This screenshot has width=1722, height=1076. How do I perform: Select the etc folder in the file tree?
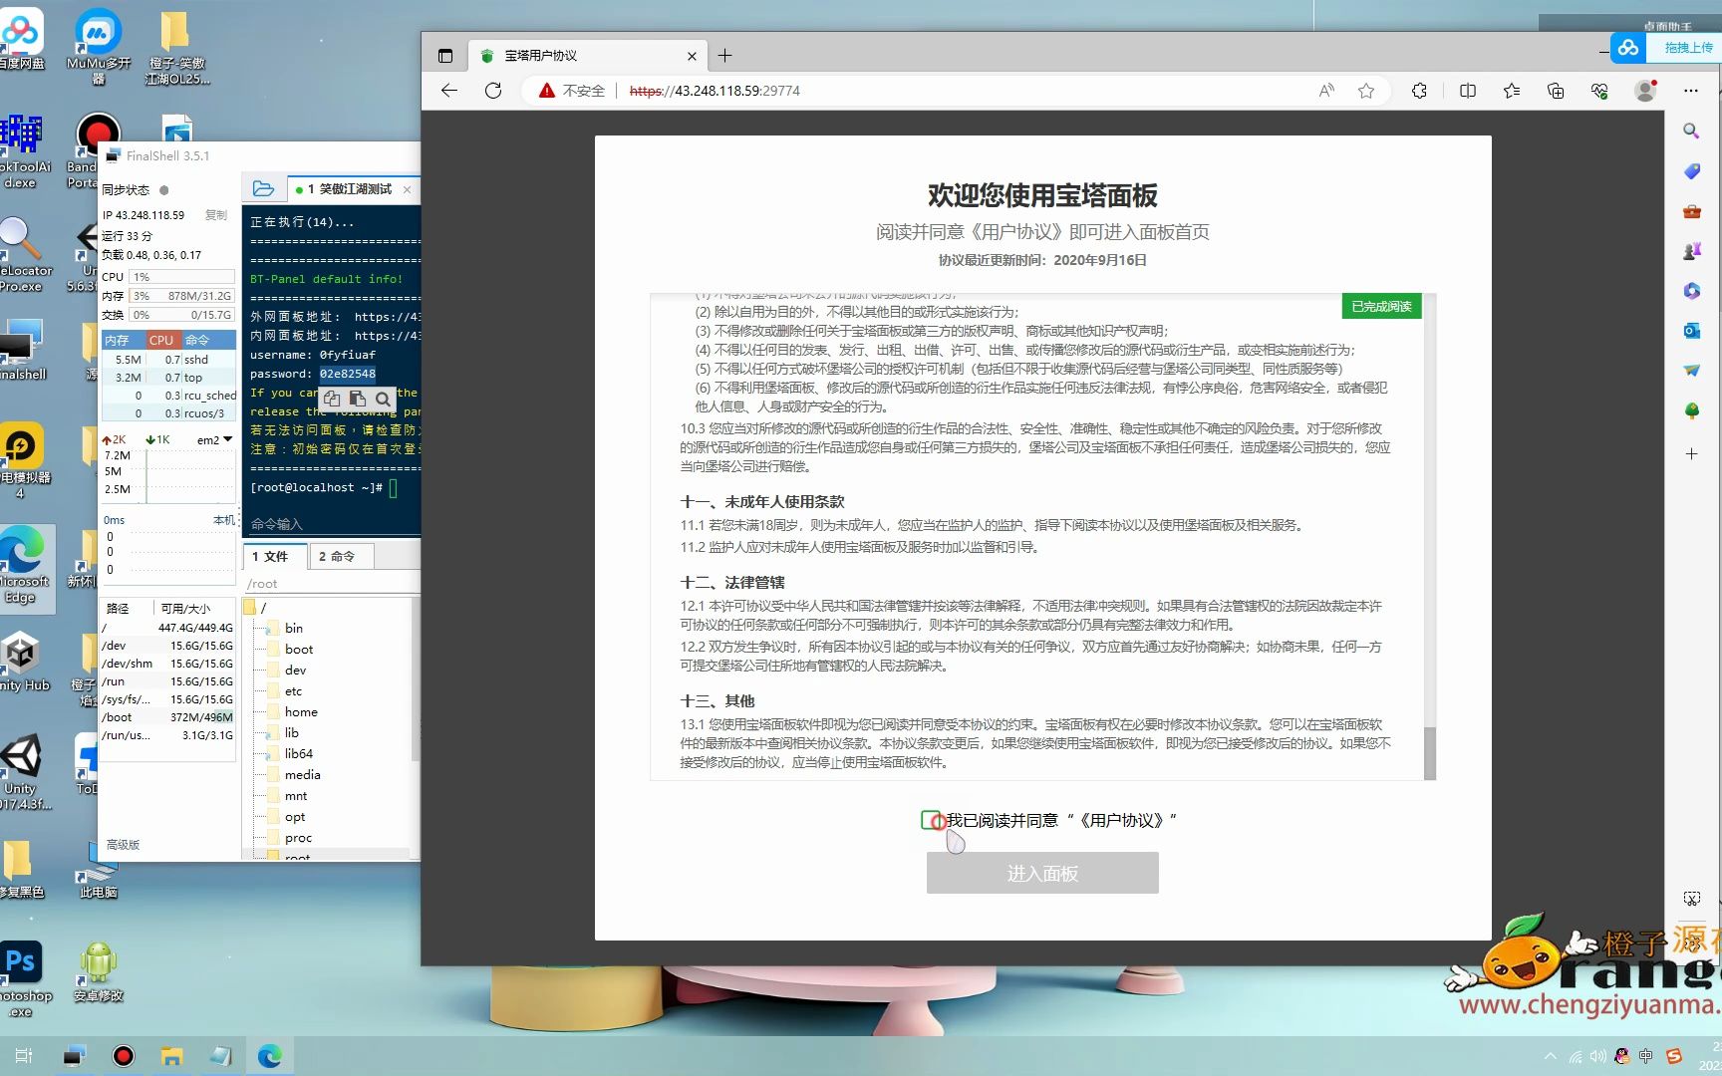pos(293,690)
